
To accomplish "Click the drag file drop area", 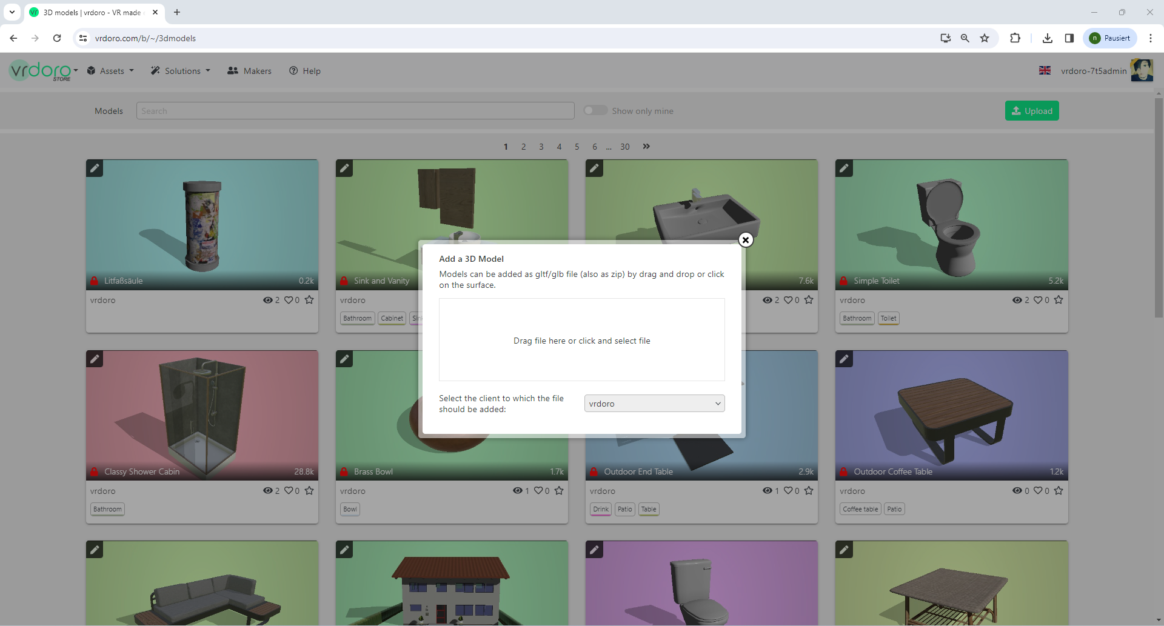I will point(581,340).
